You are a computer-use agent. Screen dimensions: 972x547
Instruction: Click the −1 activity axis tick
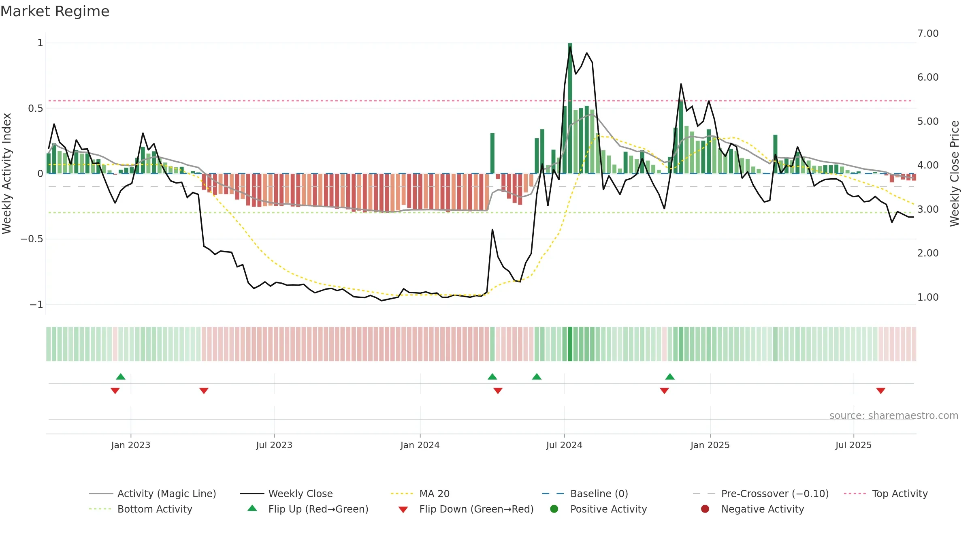[x=36, y=304]
